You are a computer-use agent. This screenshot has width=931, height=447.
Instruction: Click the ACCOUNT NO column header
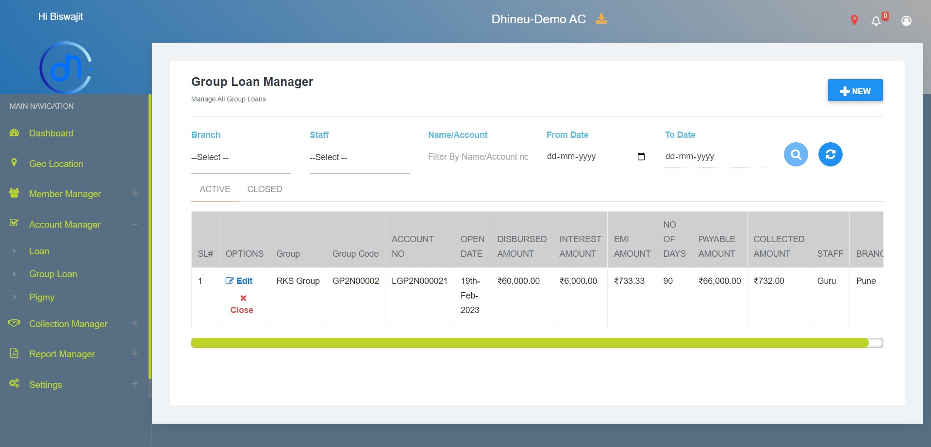click(419, 239)
